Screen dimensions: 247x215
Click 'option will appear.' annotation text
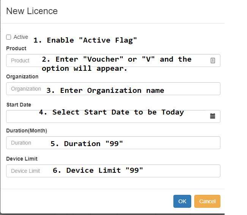(x=84, y=68)
